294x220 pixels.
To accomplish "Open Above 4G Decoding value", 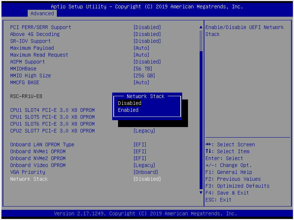I will [147, 34].
